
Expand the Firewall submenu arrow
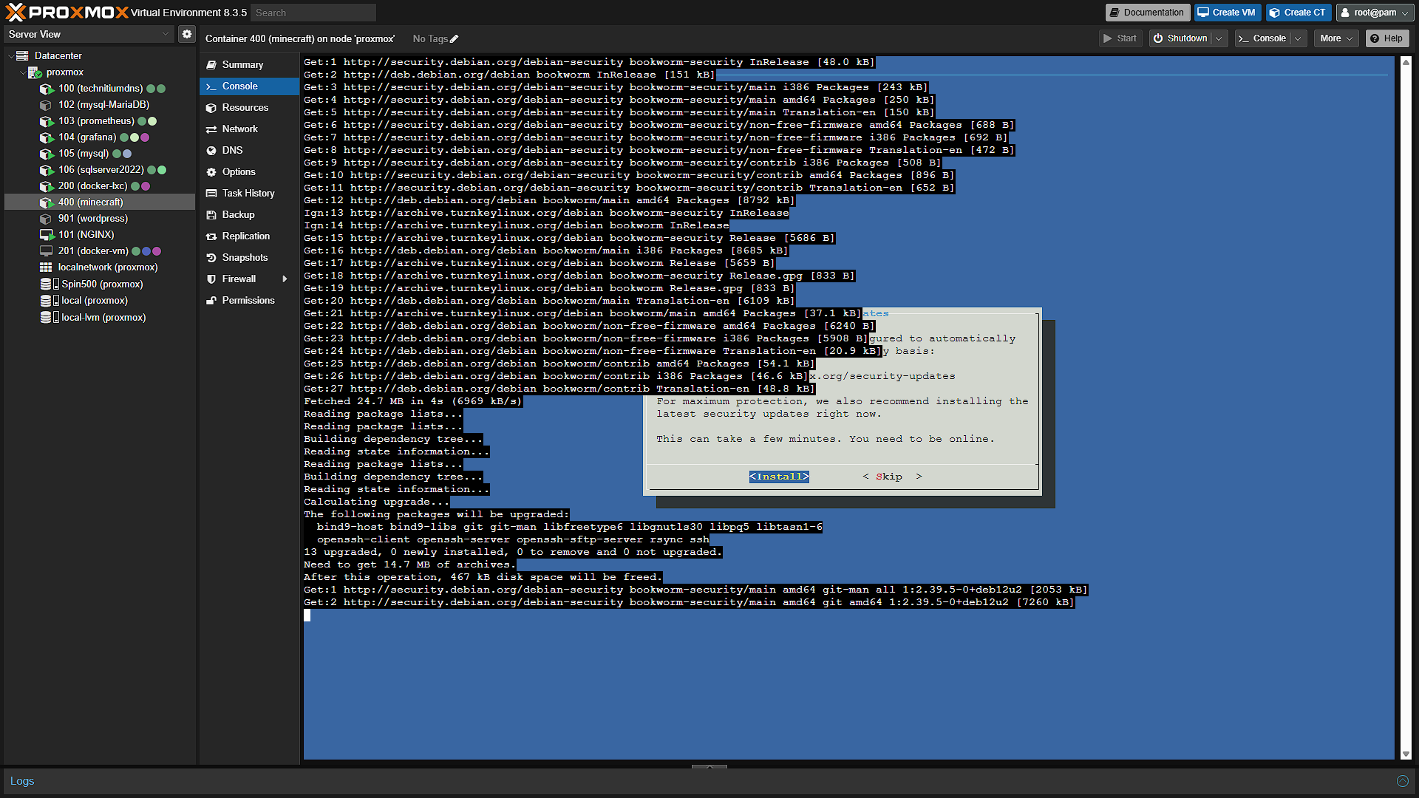pos(285,279)
